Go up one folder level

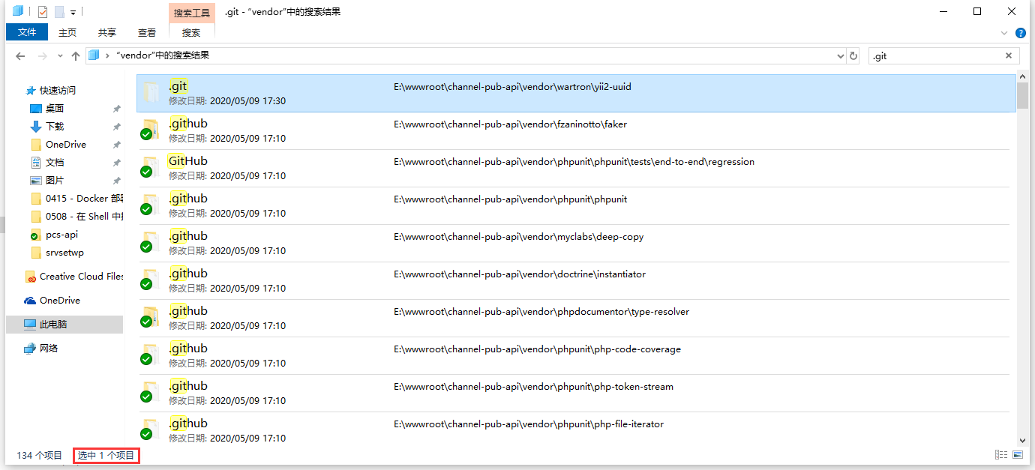75,56
